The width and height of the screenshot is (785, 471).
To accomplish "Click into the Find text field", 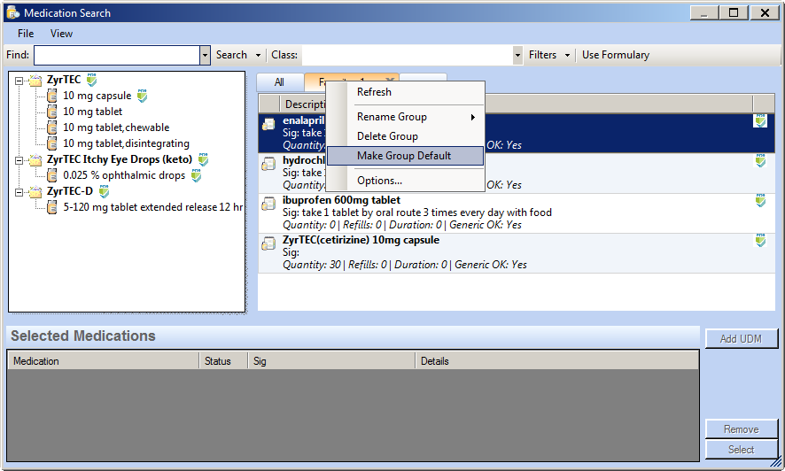I will (117, 55).
